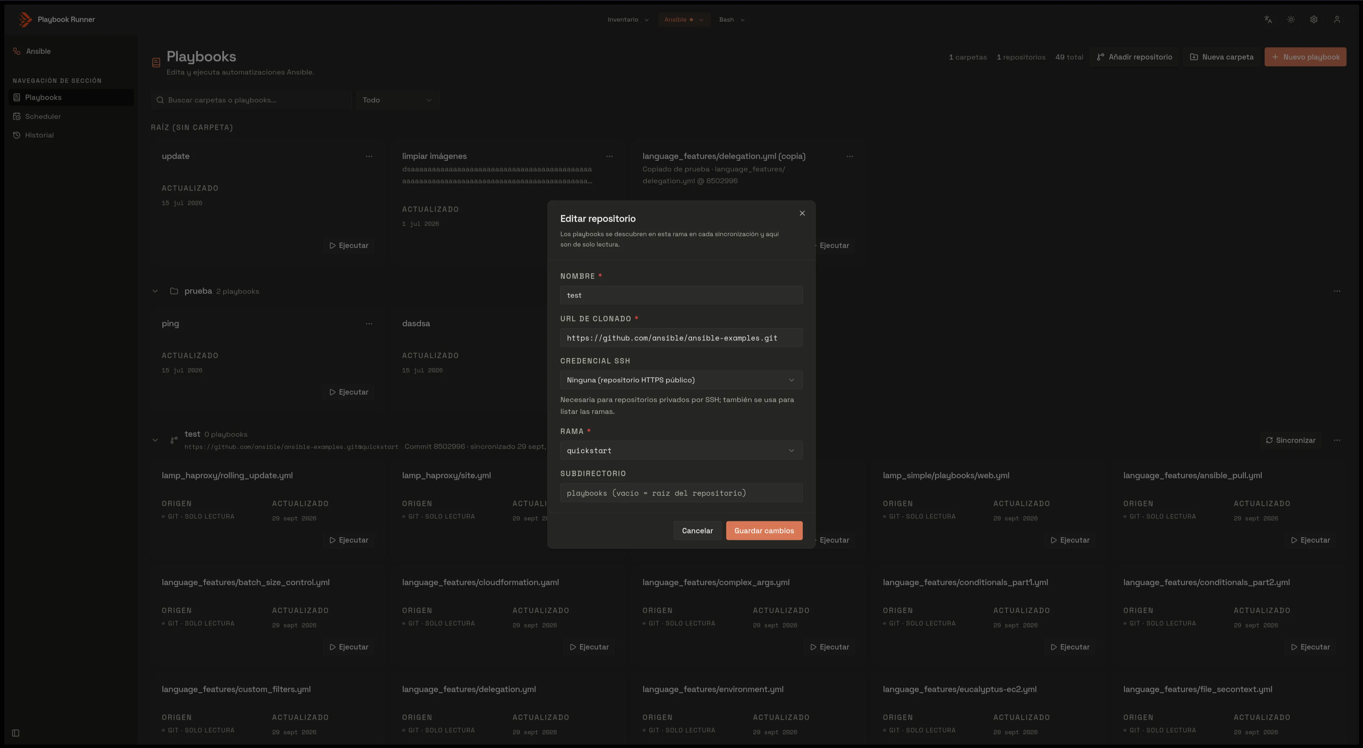Click Nueva carpeta button

pyautogui.click(x=1221, y=57)
